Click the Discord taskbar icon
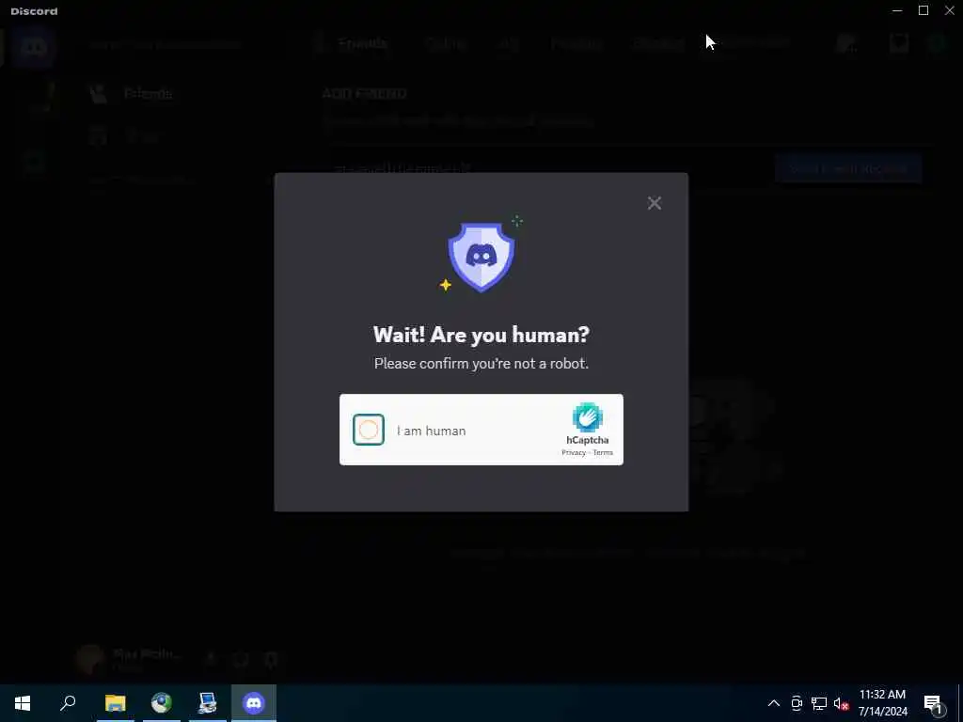 pos(254,703)
